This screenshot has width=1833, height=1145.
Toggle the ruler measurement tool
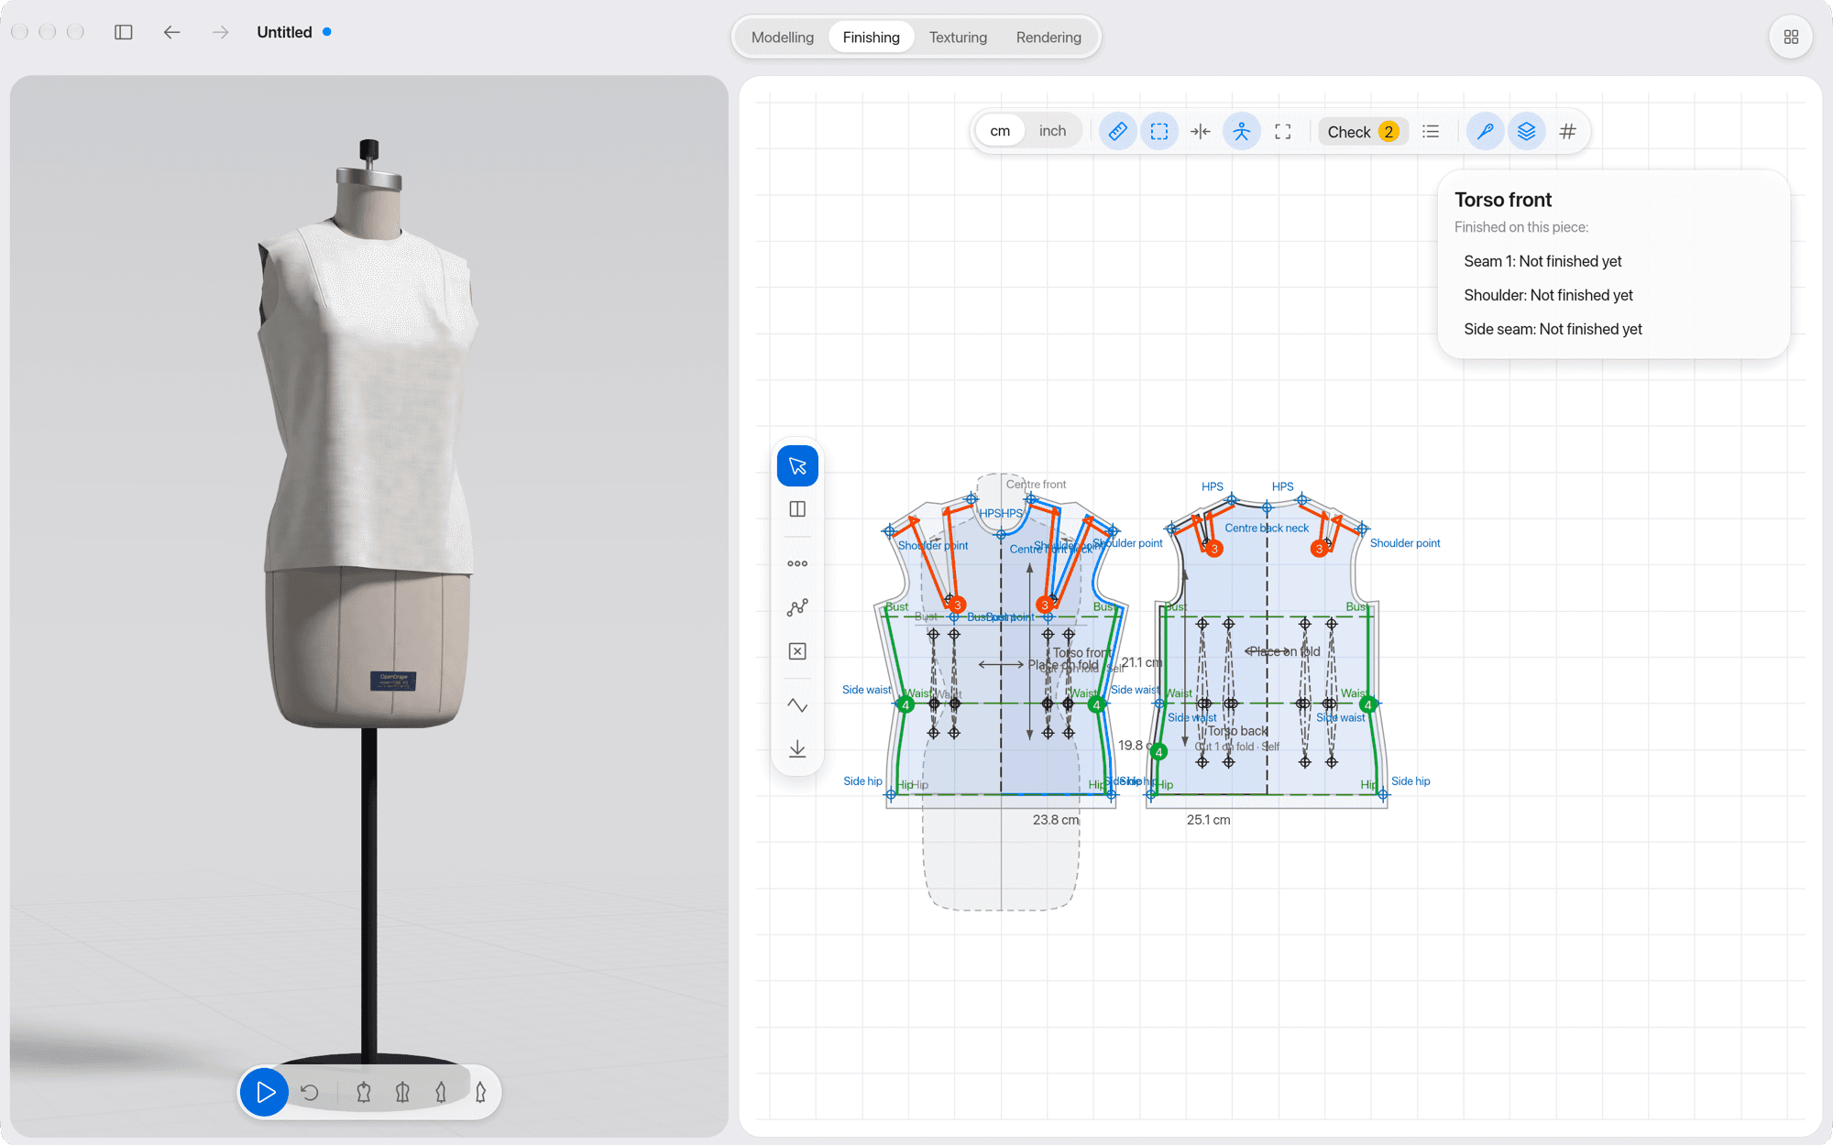pyautogui.click(x=1117, y=132)
